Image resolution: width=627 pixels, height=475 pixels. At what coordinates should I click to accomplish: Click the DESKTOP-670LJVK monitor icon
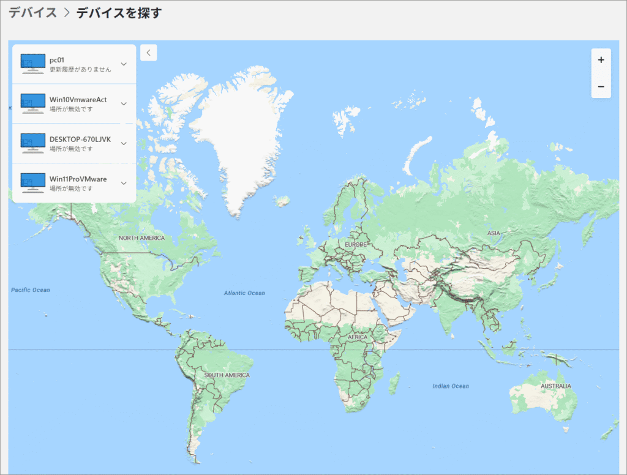[x=33, y=143]
